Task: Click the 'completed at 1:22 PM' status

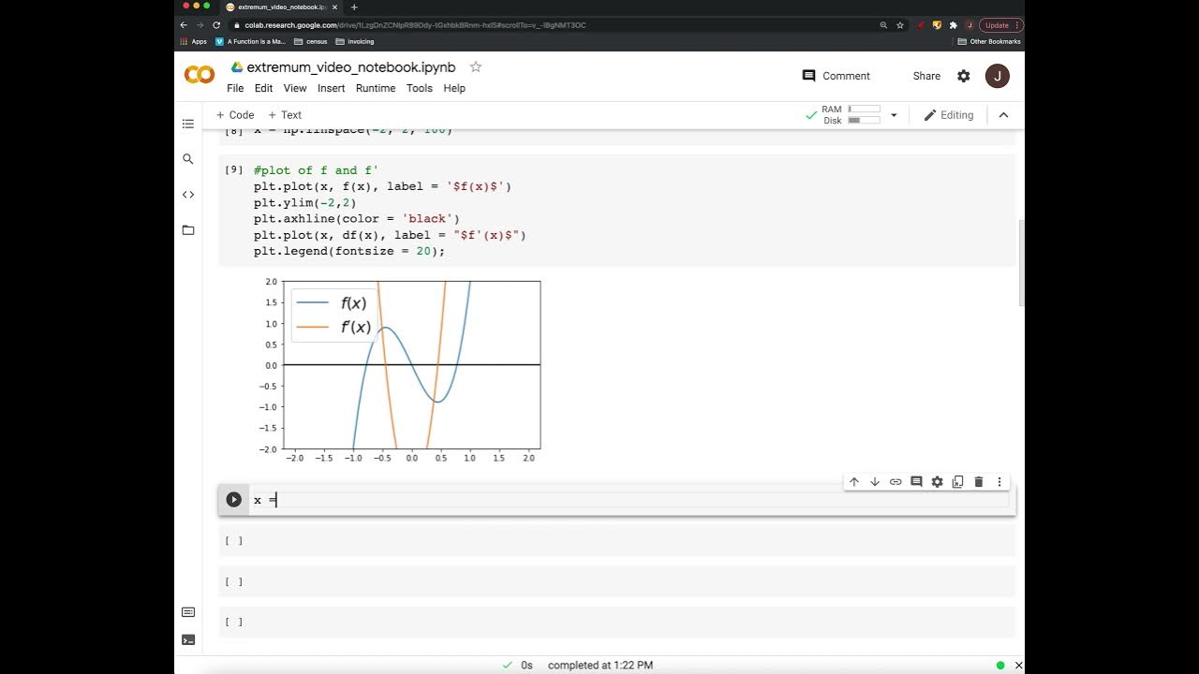Action: click(x=600, y=665)
